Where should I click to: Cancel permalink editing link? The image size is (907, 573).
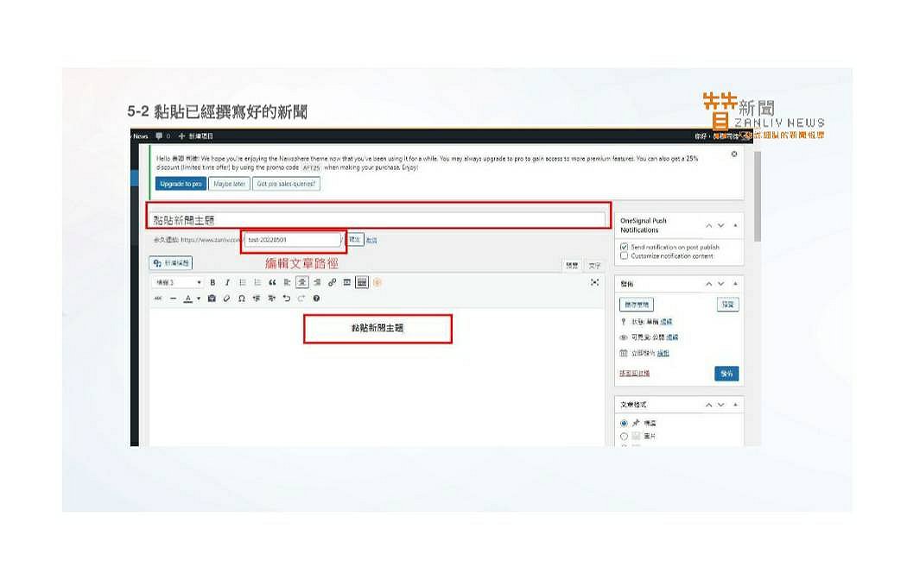[371, 240]
